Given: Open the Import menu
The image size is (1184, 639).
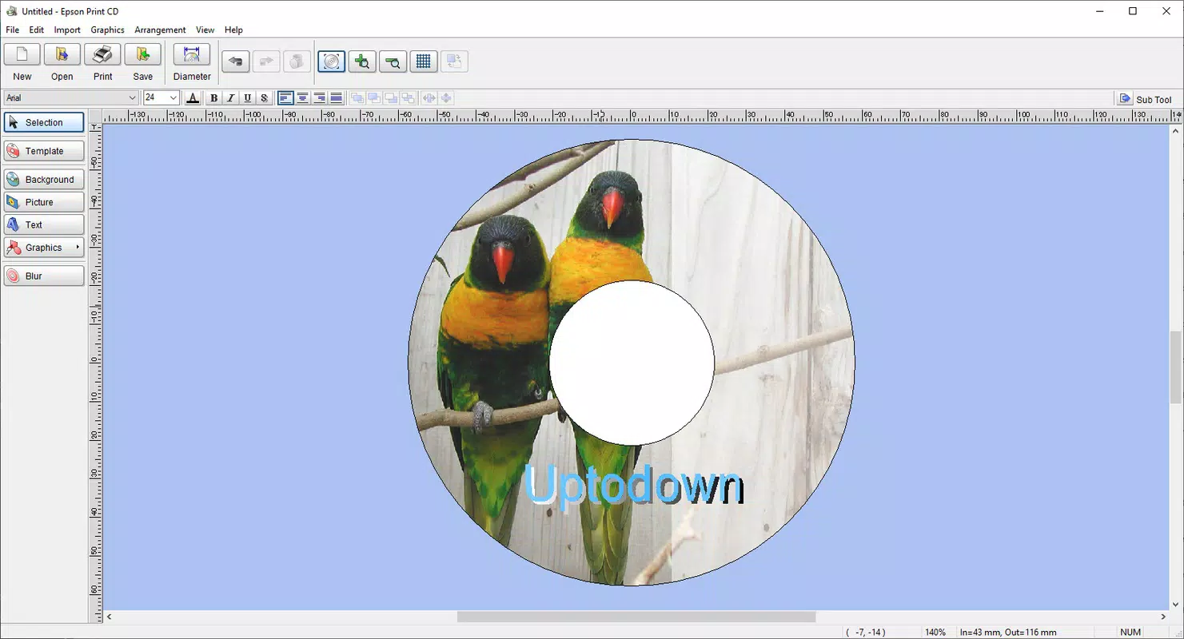Looking at the screenshot, I should [67, 30].
